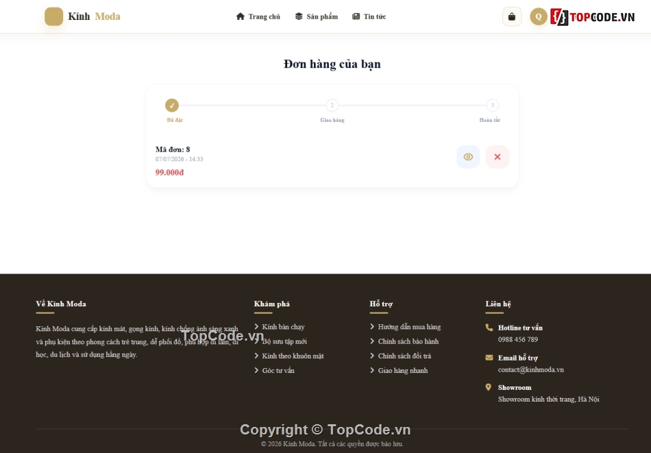
Task: Click the showroom location pin icon
Action: [488, 387]
